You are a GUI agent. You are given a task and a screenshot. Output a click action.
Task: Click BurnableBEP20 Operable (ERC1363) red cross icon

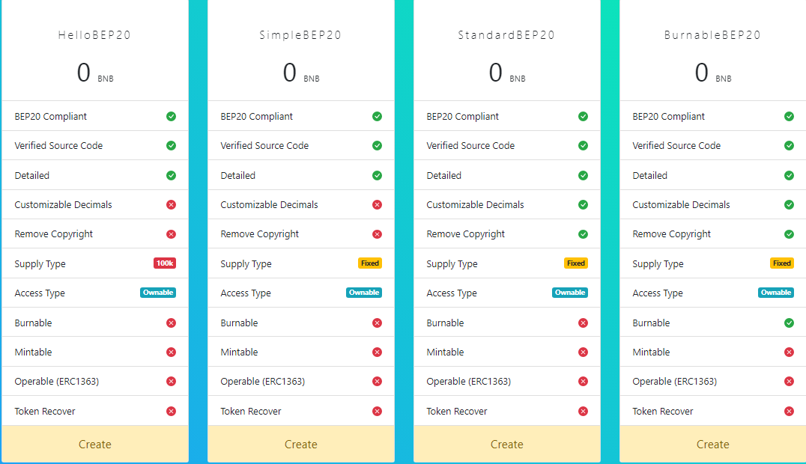coord(789,381)
